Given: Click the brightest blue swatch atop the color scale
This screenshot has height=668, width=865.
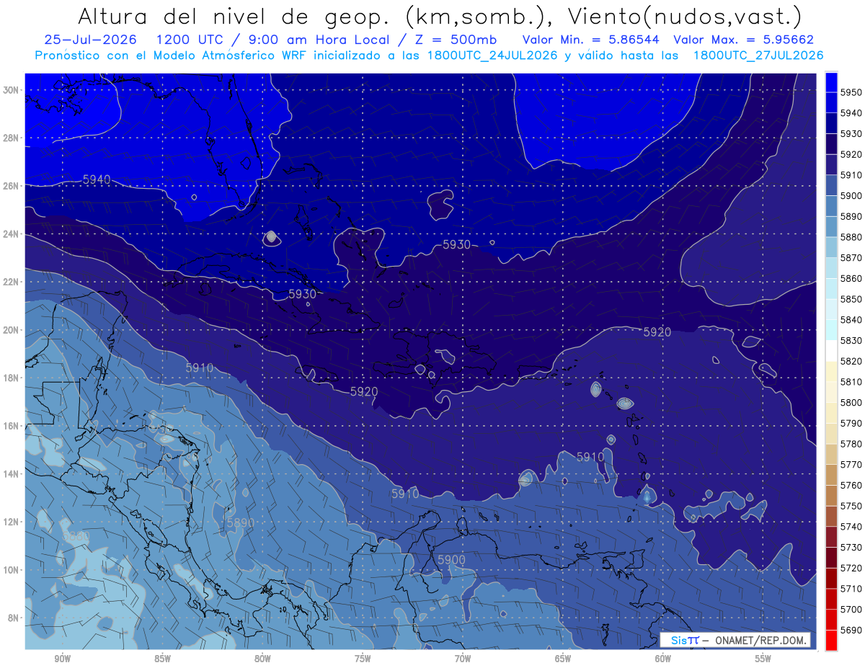Looking at the screenshot, I should coord(831,82).
